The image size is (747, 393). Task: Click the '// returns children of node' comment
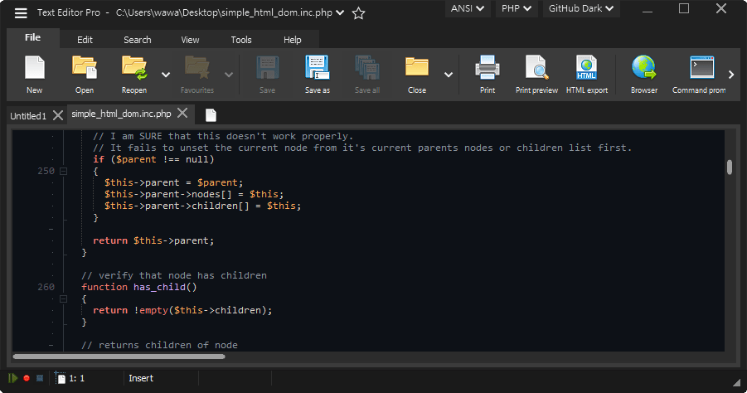point(159,345)
